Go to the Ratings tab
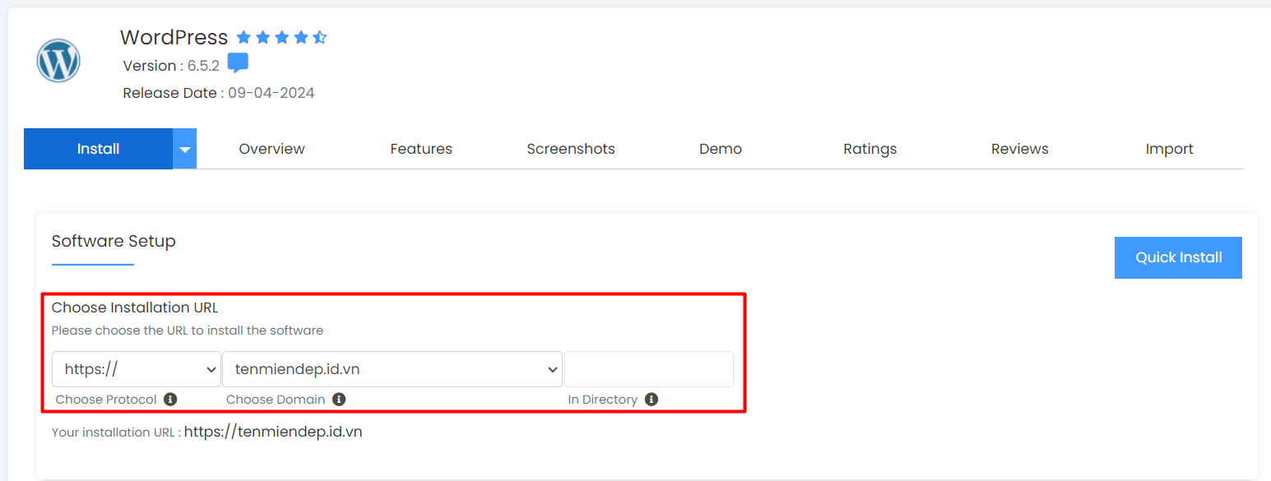 click(870, 148)
